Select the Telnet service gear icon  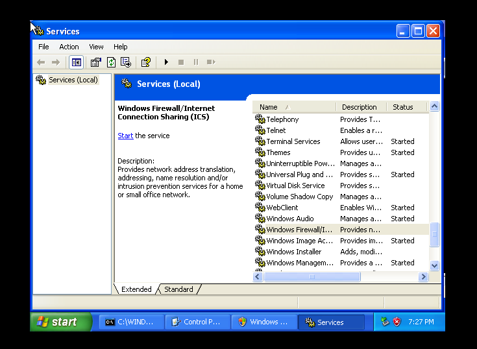tap(260, 130)
